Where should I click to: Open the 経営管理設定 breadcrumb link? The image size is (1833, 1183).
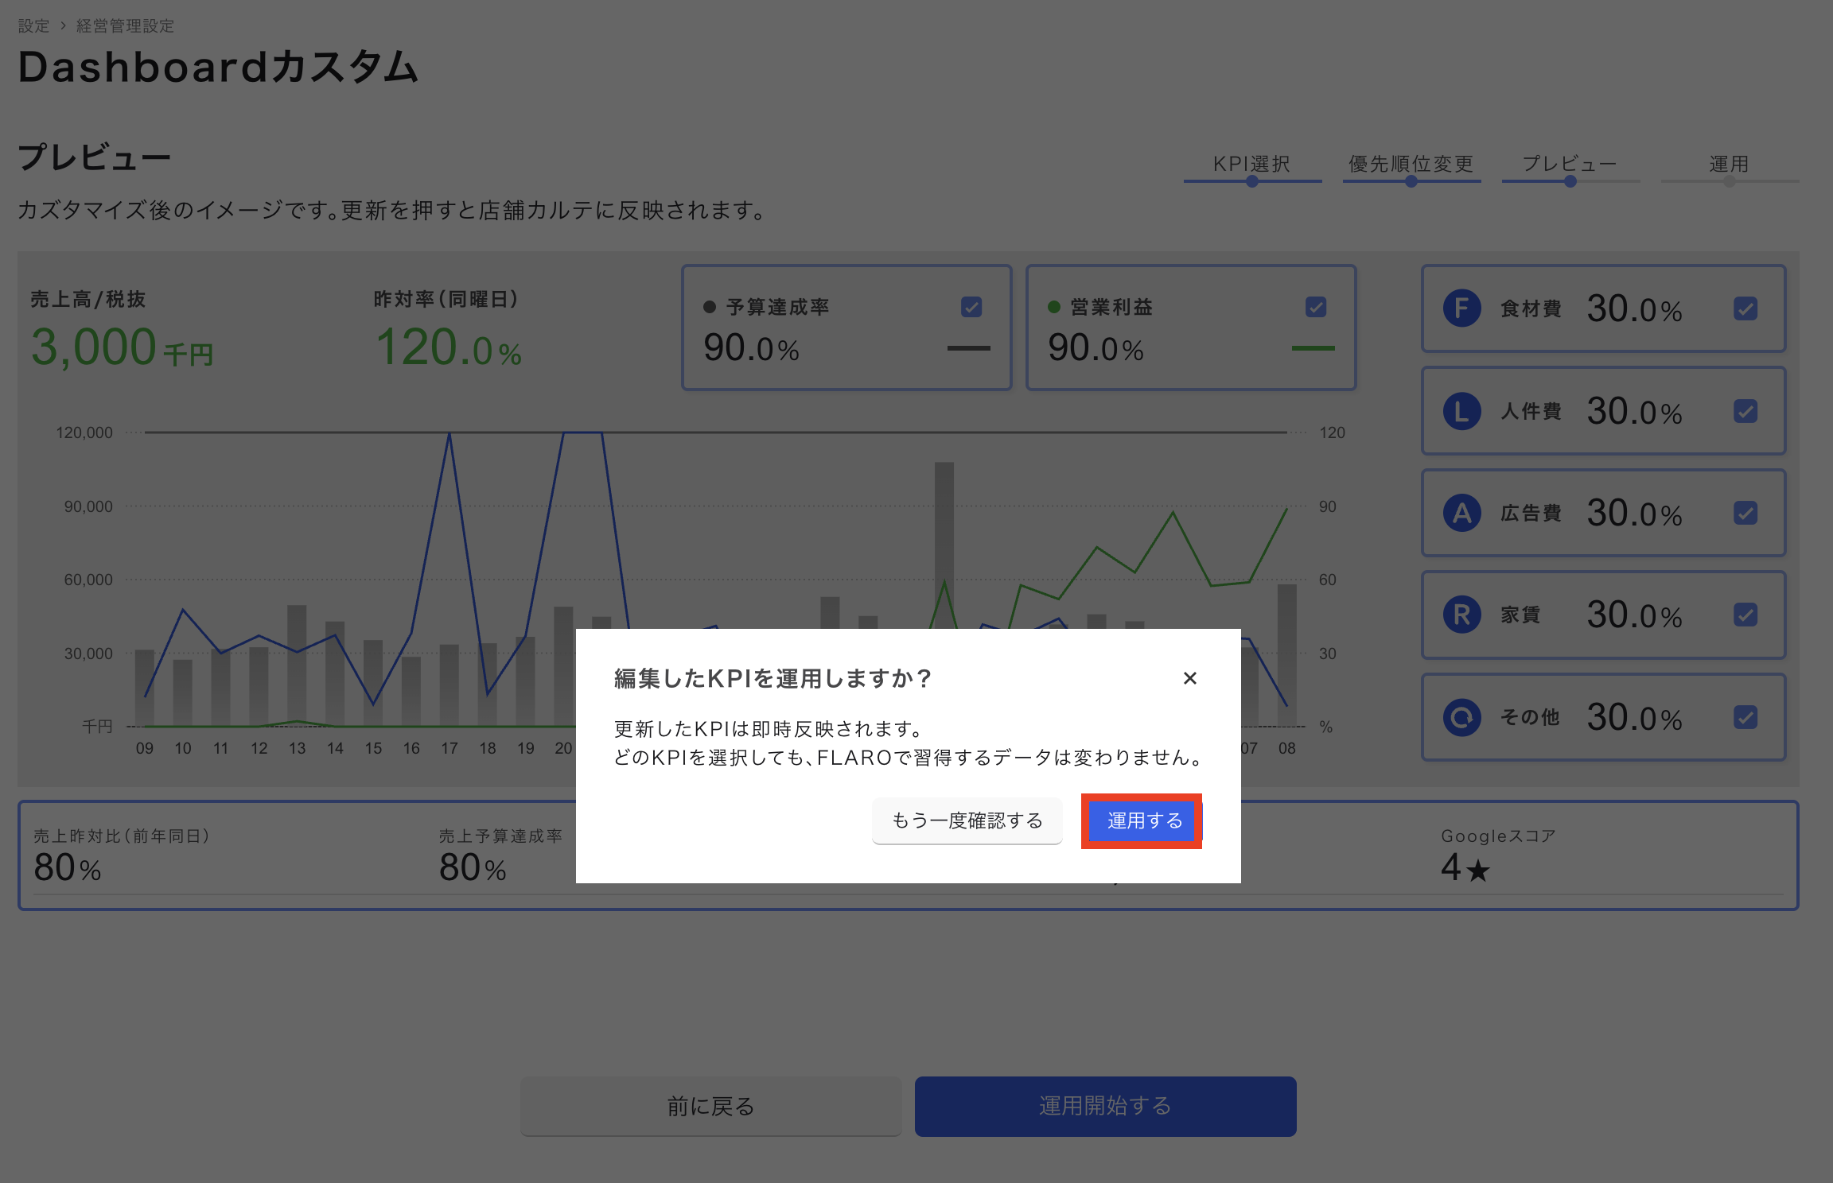pos(125,26)
